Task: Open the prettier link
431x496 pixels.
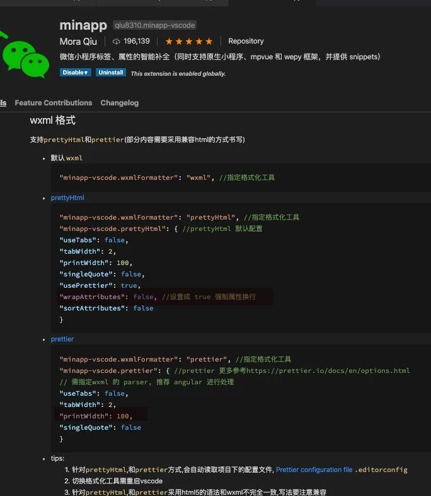Action: [x=62, y=339]
